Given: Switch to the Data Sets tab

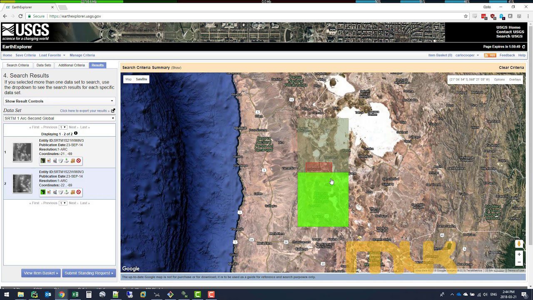Looking at the screenshot, I should click(x=44, y=65).
